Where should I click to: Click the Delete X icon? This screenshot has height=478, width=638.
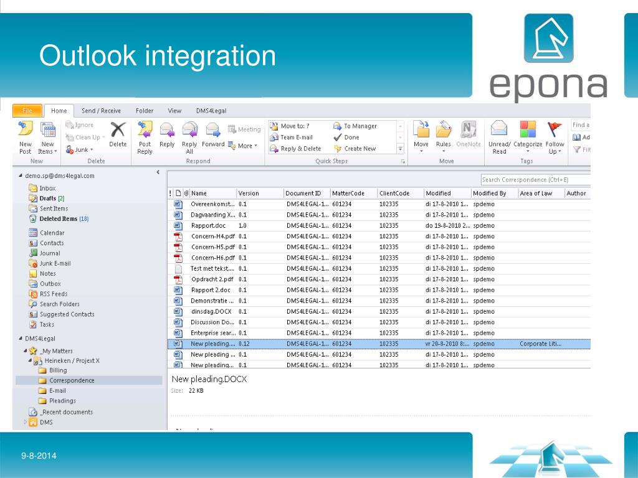(118, 129)
